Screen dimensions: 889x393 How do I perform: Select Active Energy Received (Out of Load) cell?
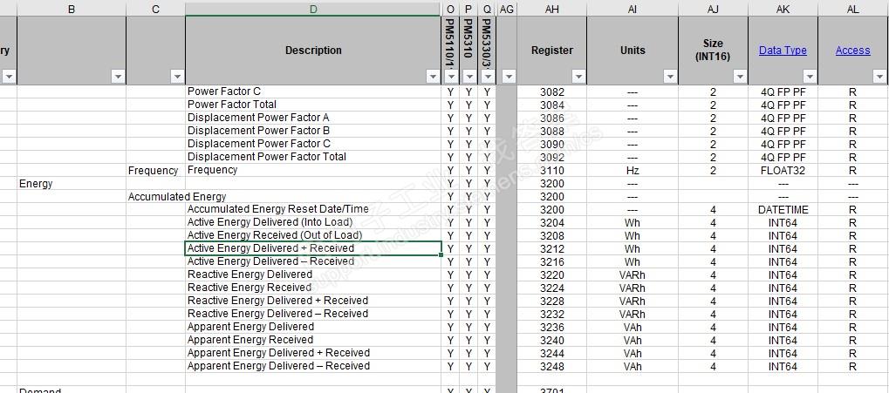tap(313, 235)
